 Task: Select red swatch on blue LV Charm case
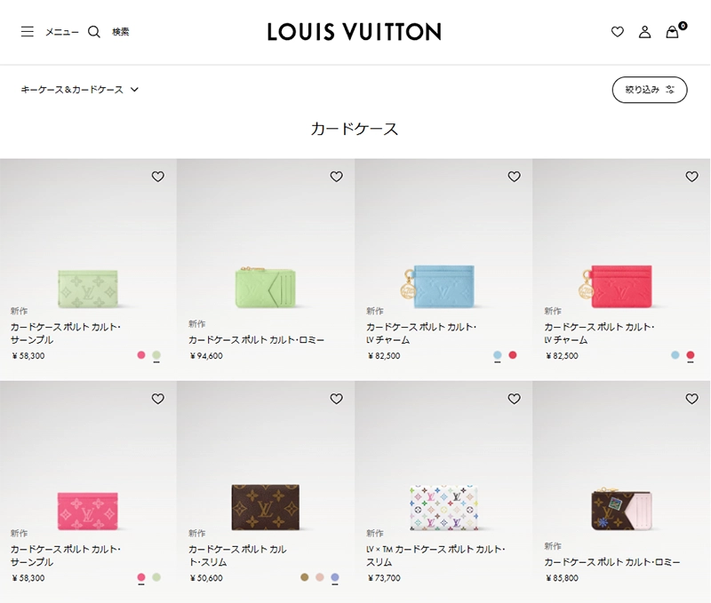coord(513,355)
